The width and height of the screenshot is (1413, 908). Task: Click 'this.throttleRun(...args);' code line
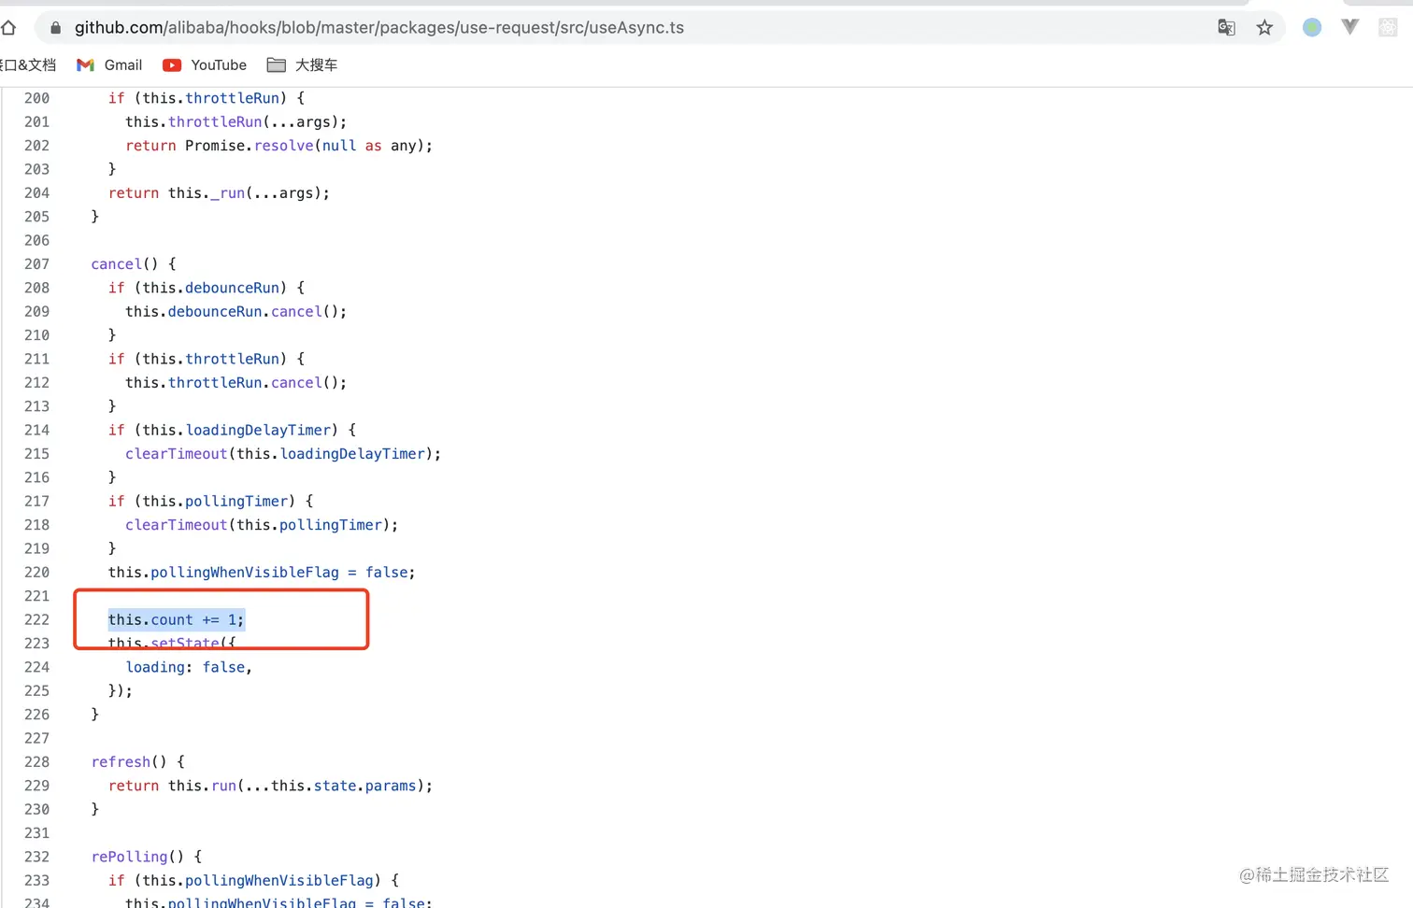tap(236, 122)
